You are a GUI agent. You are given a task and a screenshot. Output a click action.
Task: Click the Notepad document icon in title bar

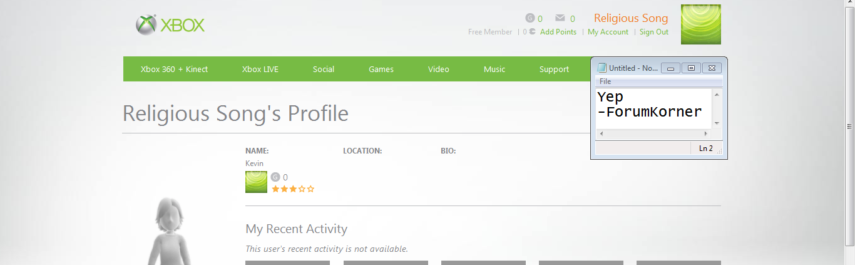[x=602, y=68]
